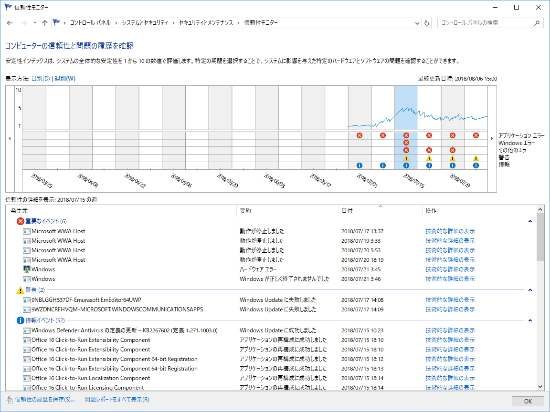Select info icon in last chart column
This screenshot has height=412, width=550.
[476, 165]
